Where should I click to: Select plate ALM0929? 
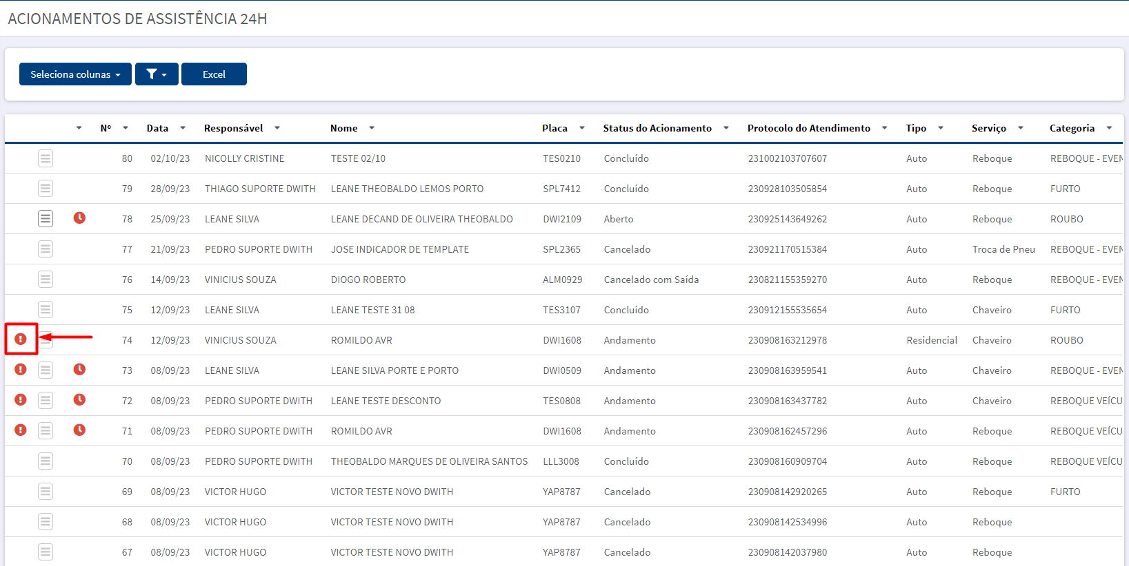pos(562,280)
